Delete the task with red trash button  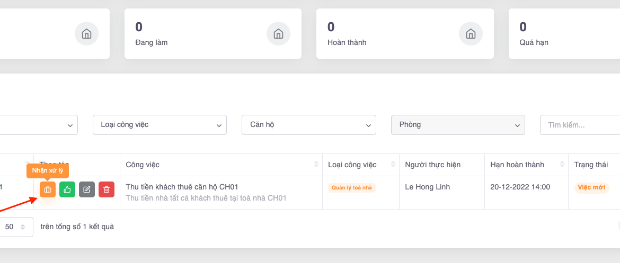[x=107, y=189]
